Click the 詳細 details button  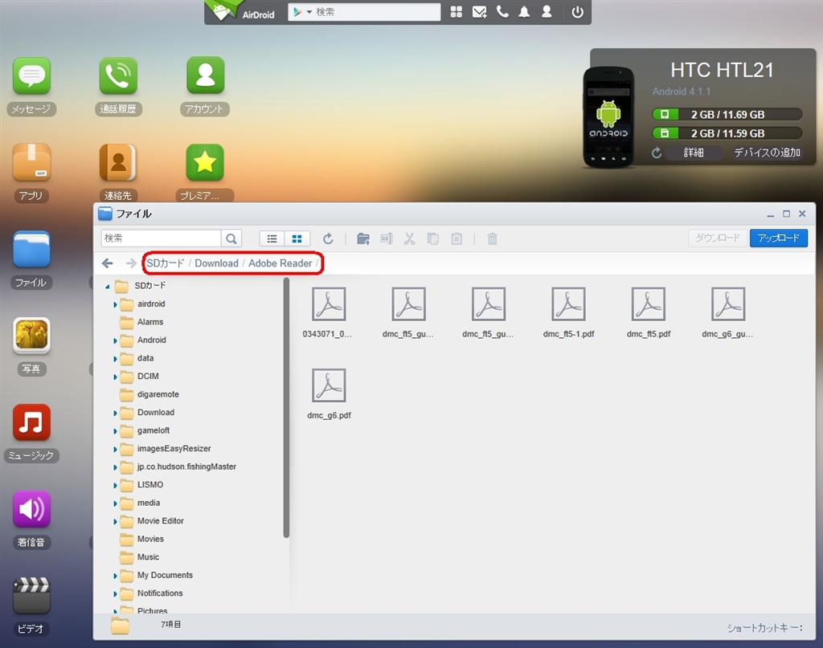694,153
